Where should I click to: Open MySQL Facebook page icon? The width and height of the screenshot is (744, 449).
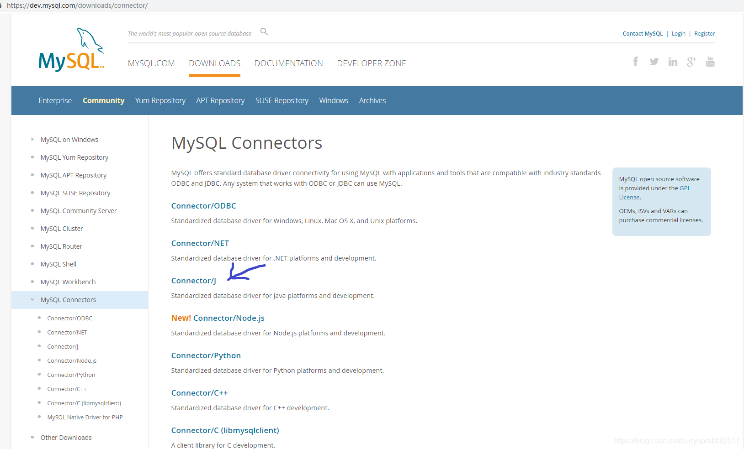coord(636,62)
